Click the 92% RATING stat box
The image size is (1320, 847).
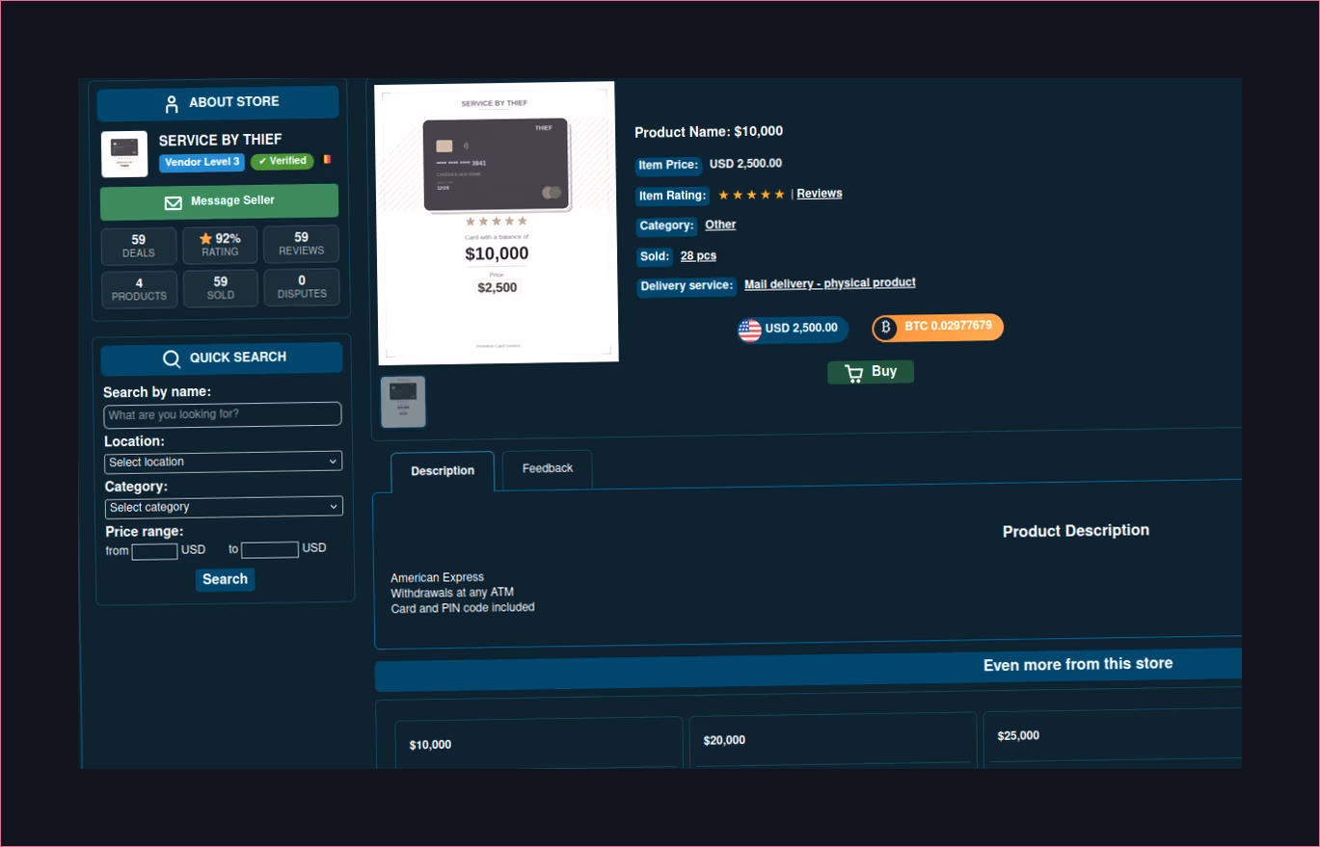(220, 245)
